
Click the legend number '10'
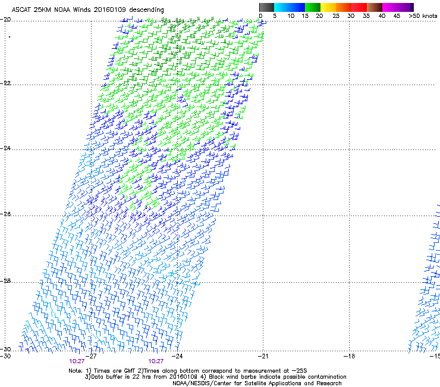pos(291,16)
